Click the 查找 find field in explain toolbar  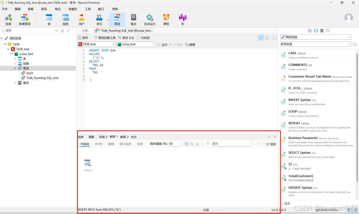pos(231,144)
